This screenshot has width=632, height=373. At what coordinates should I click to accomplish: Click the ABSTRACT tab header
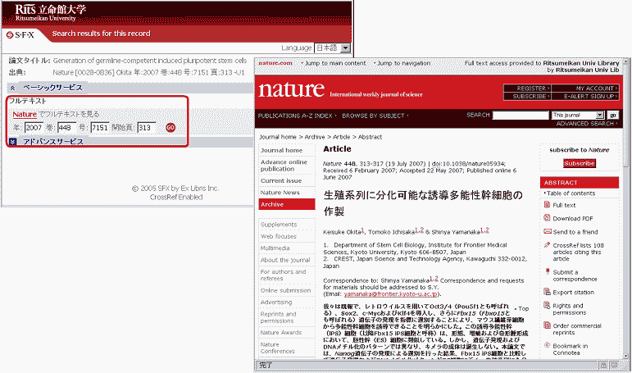[x=580, y=183]
